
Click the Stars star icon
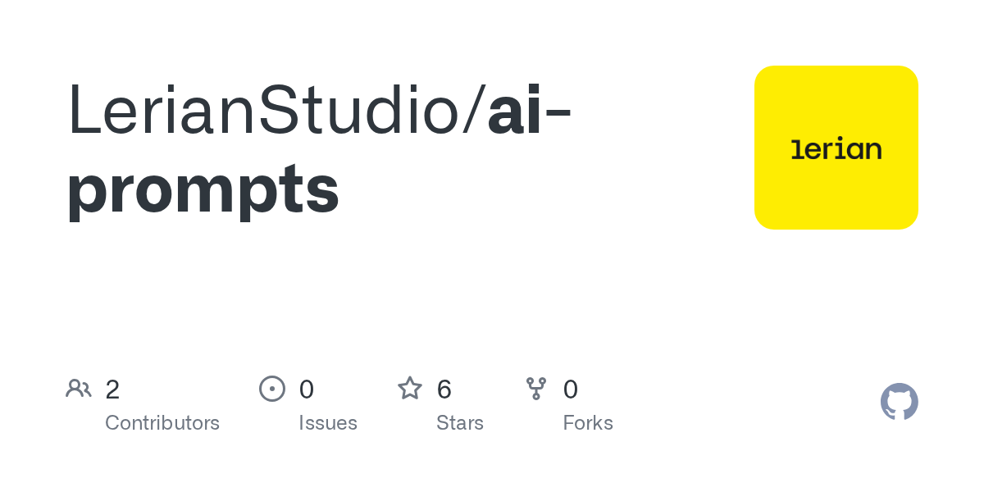410,388
